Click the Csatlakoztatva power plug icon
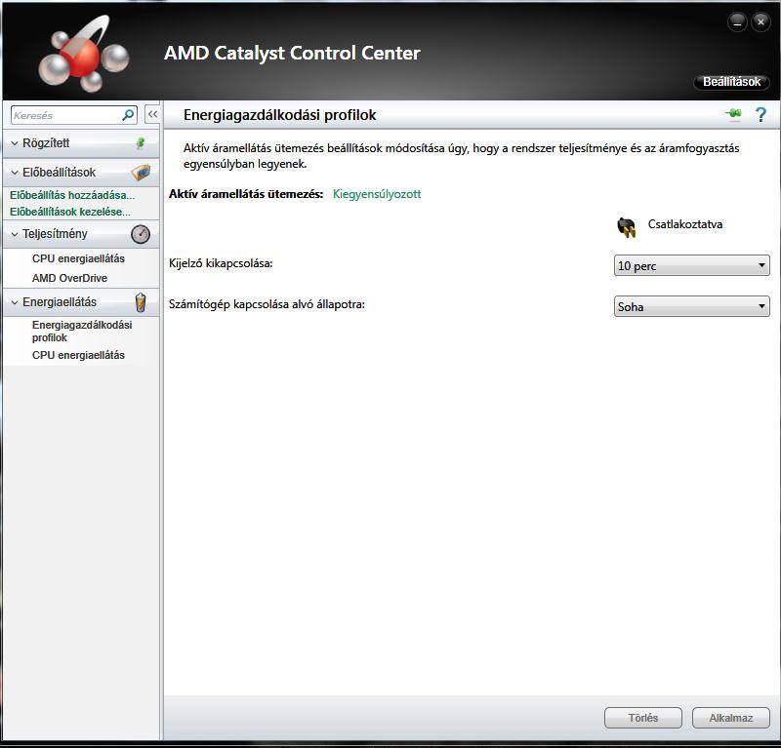781x748 pixels. pyautogui.click(x=626, y=227)
